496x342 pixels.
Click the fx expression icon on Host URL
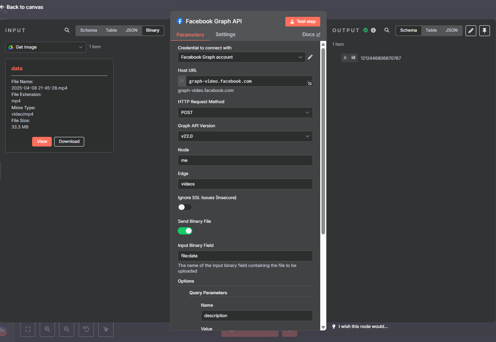[182, 81]
